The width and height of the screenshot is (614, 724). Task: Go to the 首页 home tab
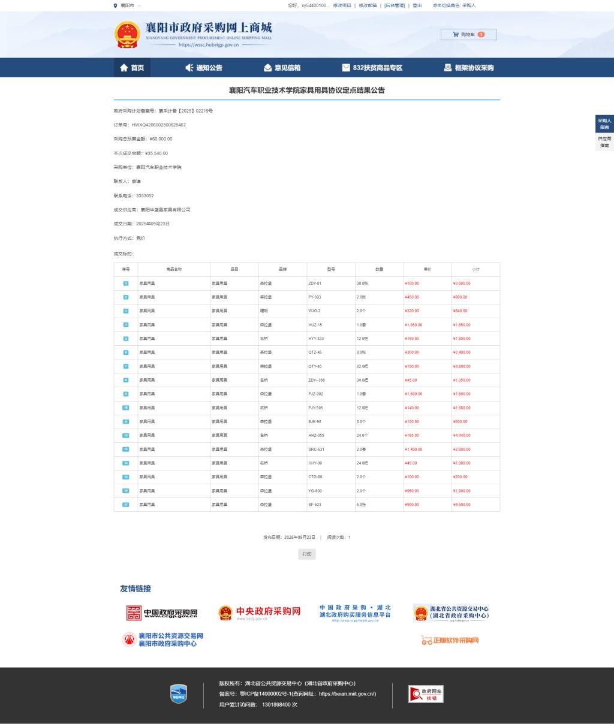point(132,68)
